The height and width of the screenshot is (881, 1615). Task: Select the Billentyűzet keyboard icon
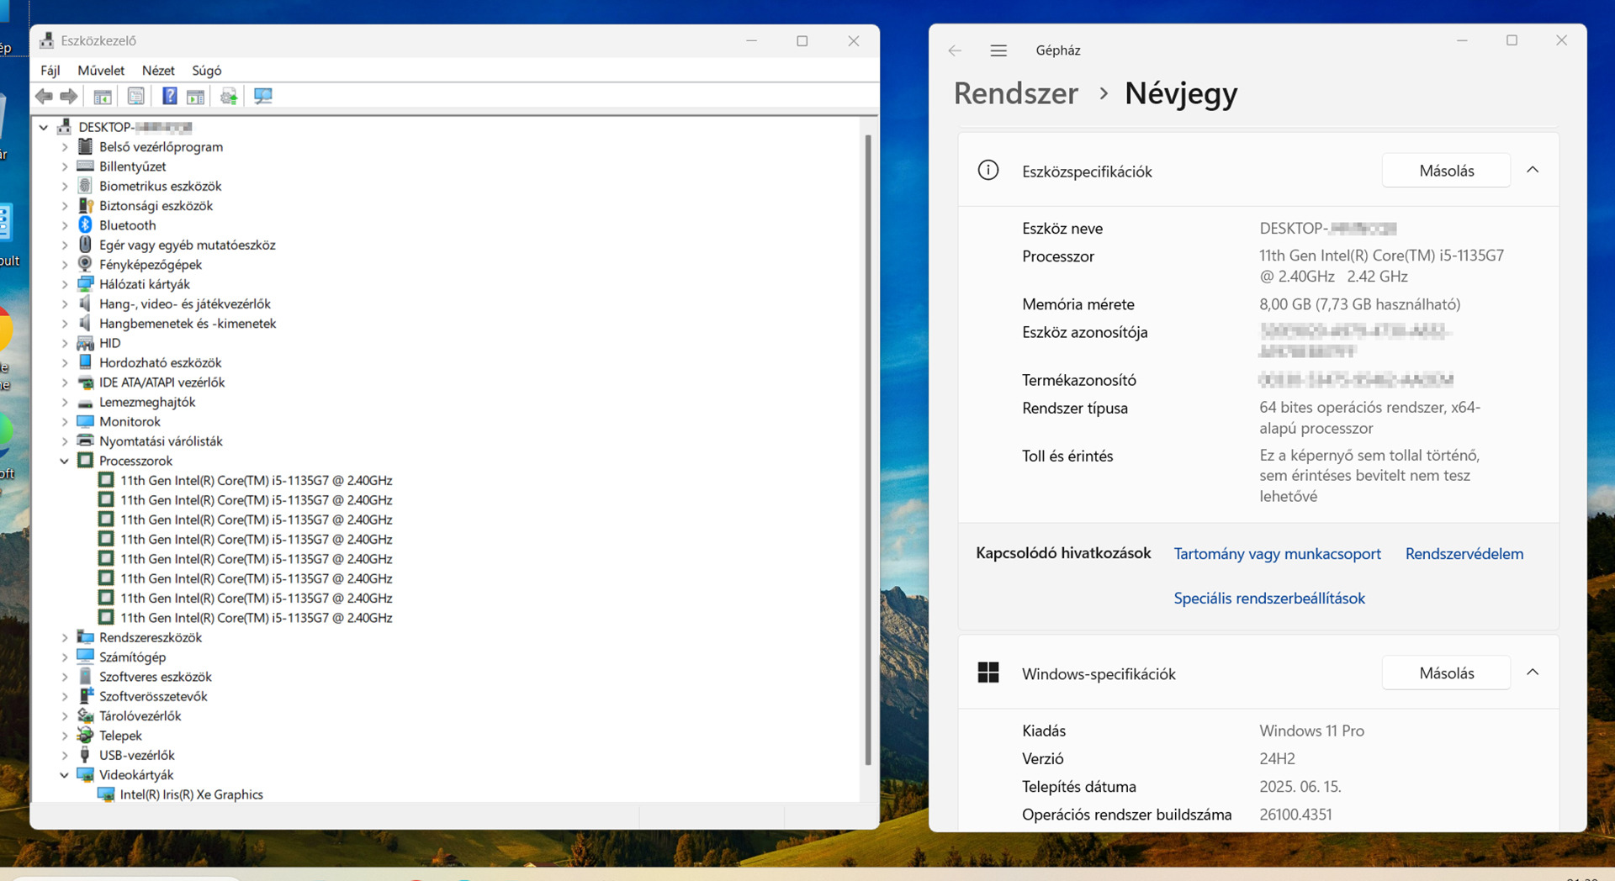click(x=85, y=166)
